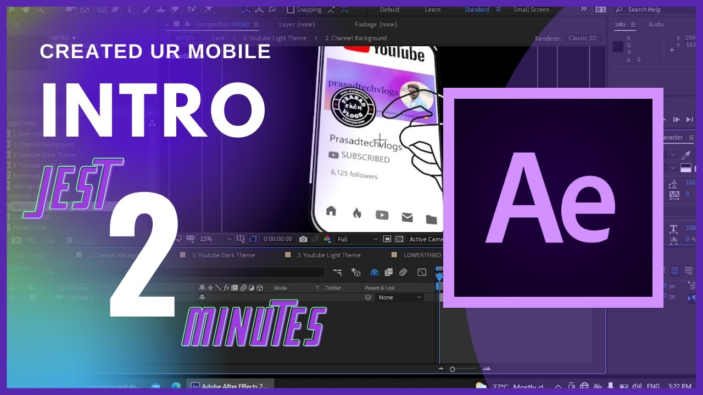Click the ENG language indicator
The width and height of the screenshot is (703, 395).
653,386
